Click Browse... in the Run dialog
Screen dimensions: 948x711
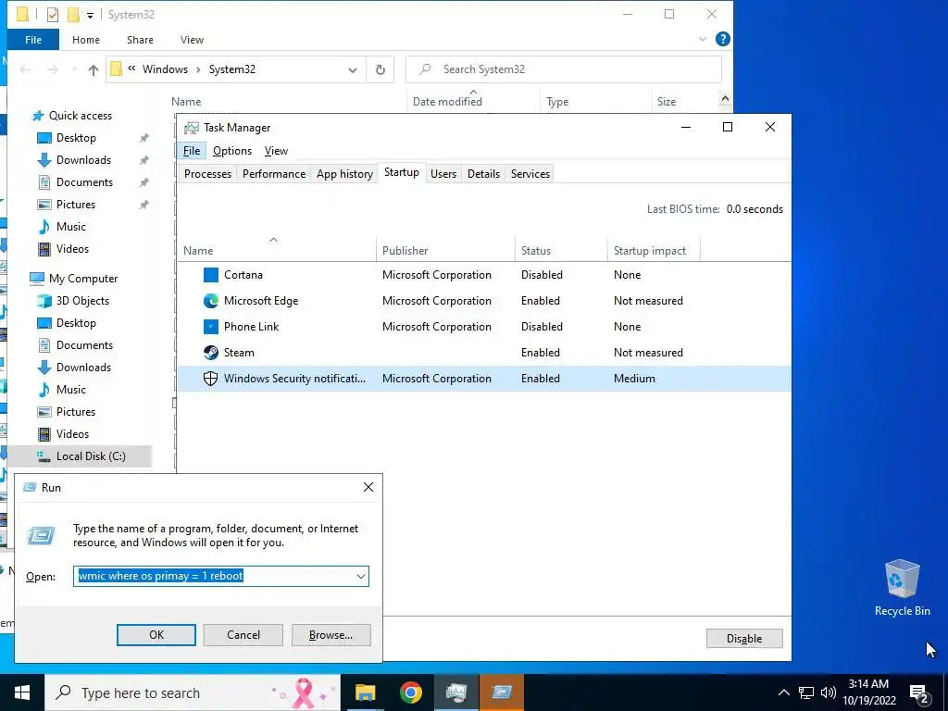point(331,635)
